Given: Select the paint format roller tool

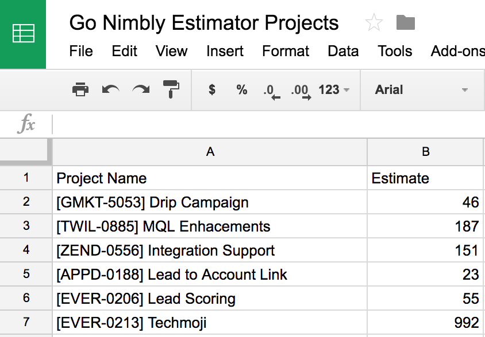Looking at the screenshot, I should 171,89.
